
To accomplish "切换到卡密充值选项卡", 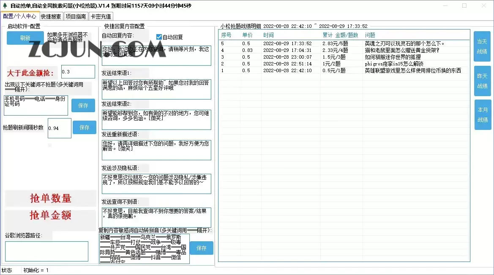I will (x=101, y=16).
